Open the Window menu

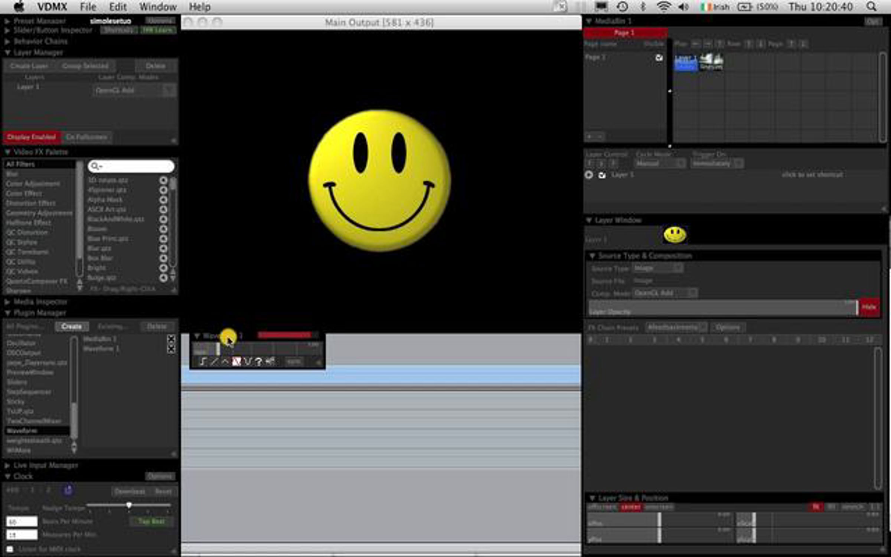coord(157,7)
